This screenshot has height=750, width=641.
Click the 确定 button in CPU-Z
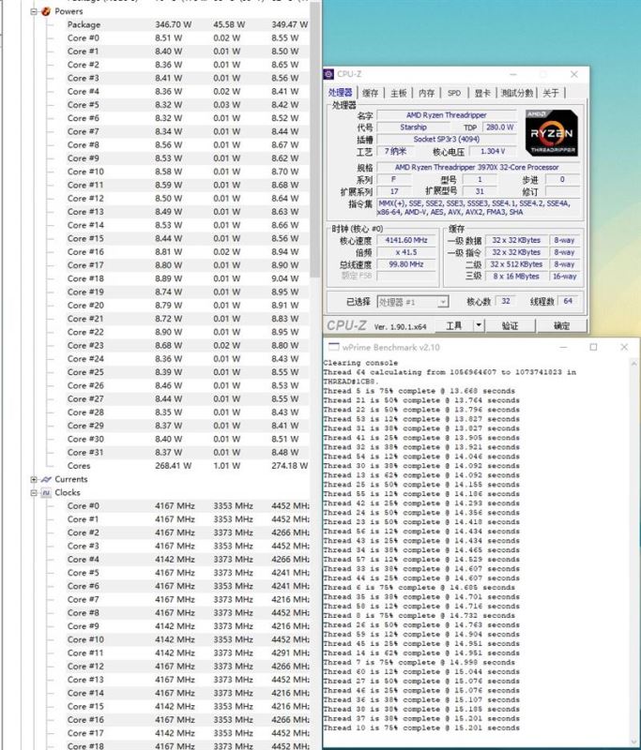pos(561,325)
